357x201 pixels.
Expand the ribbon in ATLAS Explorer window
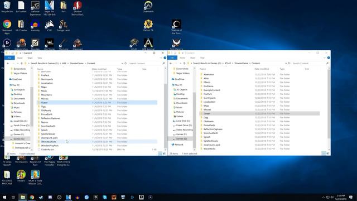point(325,58)
